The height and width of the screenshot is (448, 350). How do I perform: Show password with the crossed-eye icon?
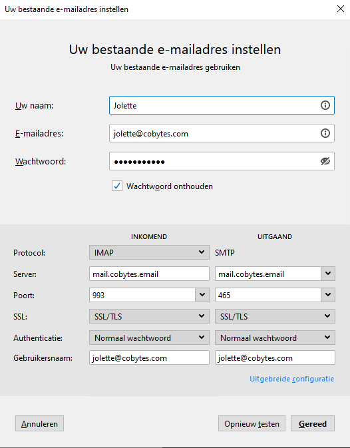[x=325, y=161]
